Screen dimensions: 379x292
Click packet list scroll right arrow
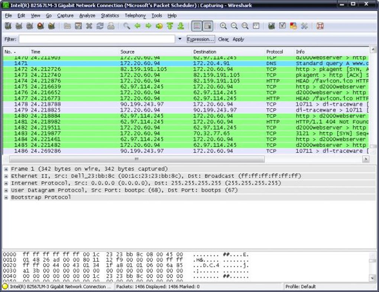pos(366,159)
